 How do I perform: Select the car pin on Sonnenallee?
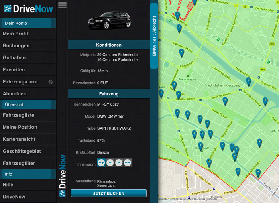click(x=209, y=163)
